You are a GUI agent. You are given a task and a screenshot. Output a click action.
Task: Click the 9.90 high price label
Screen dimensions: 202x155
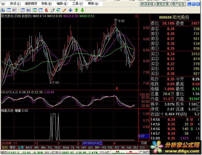pyautogui.click(x=122, y=21)
